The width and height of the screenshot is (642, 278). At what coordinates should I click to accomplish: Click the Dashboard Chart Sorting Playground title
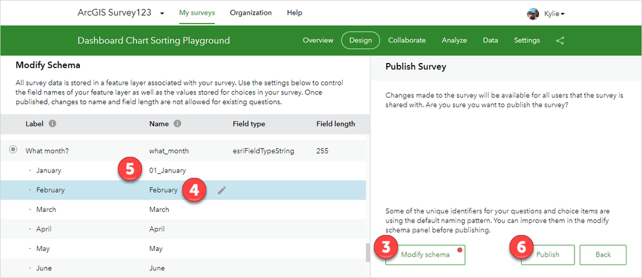click(154, 40)
